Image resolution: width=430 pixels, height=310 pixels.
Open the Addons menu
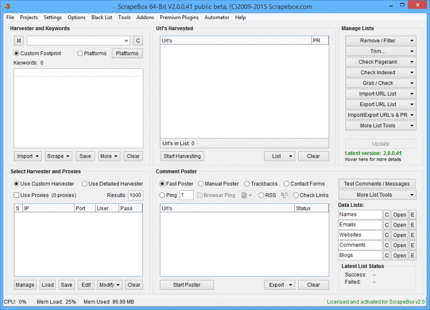pos(145,18)
